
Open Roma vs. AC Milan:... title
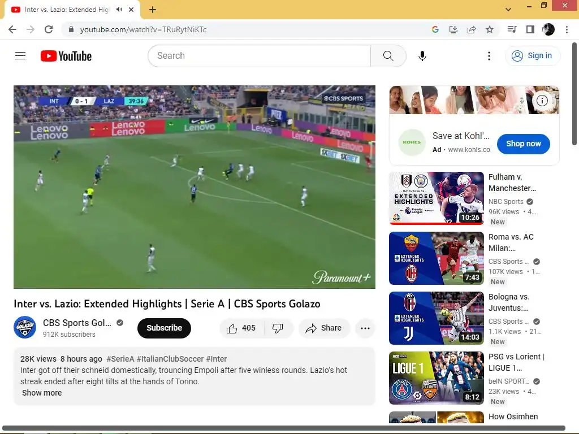pyautogui.click(x=511, y=242)
